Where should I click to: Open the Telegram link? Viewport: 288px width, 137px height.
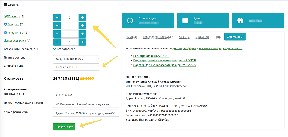click(x=13, y=24)
